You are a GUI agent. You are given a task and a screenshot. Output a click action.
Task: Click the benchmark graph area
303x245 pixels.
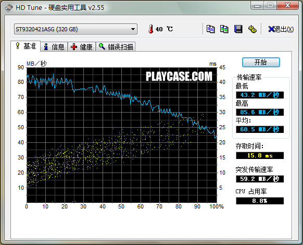tap(122, 135)
